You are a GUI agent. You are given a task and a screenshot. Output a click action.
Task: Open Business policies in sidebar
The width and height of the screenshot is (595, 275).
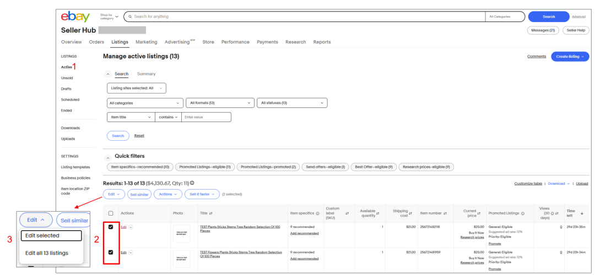75,178
